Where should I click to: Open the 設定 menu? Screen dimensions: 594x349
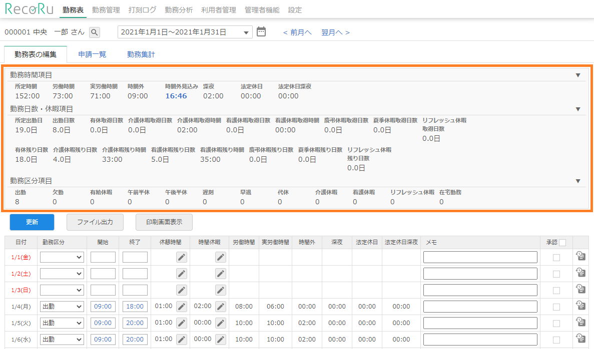tap(295, 10)
